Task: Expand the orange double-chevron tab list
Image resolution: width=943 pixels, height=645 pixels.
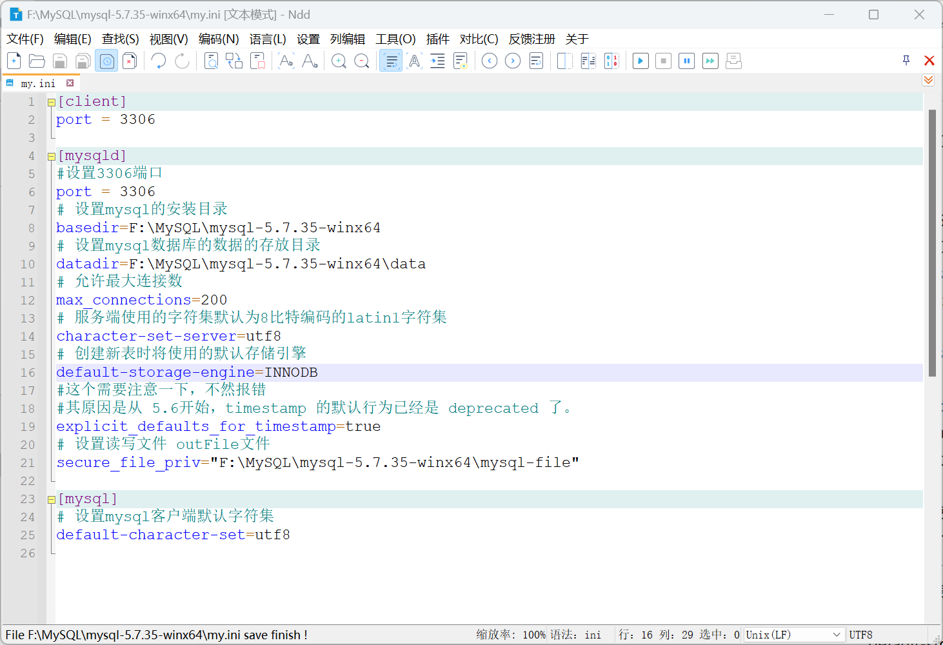Action: click(928, 80)
